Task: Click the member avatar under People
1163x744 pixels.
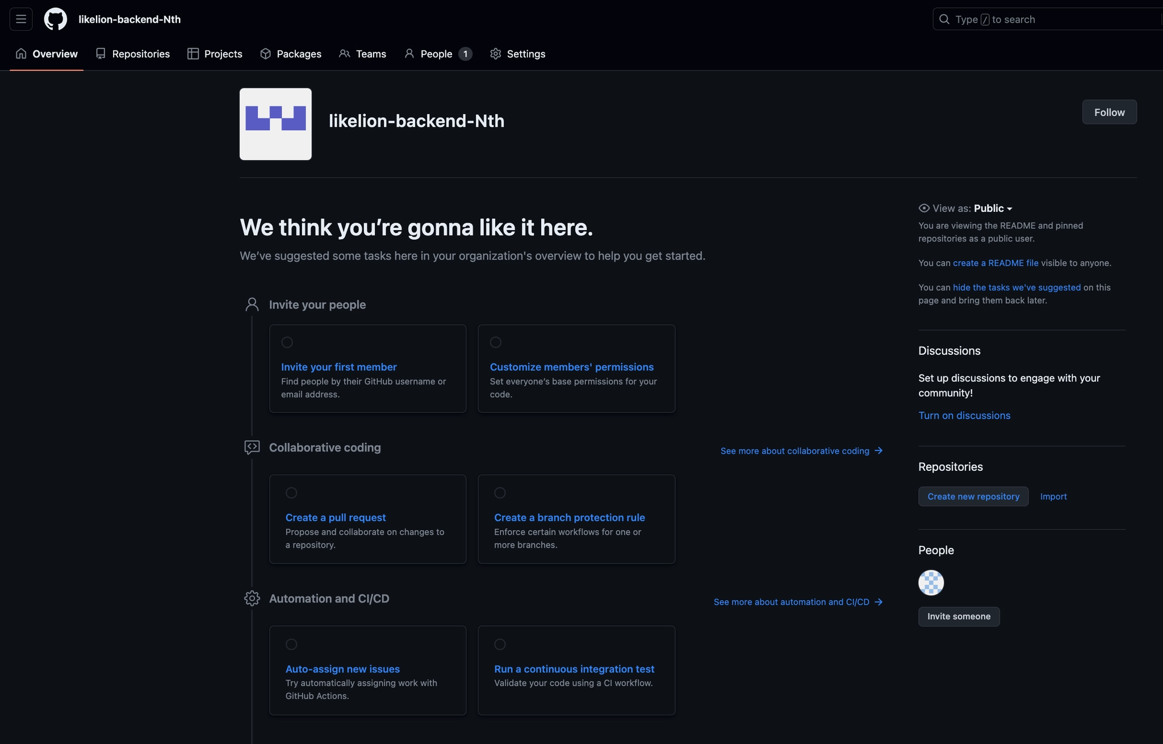Action: [x=931, y=583]
